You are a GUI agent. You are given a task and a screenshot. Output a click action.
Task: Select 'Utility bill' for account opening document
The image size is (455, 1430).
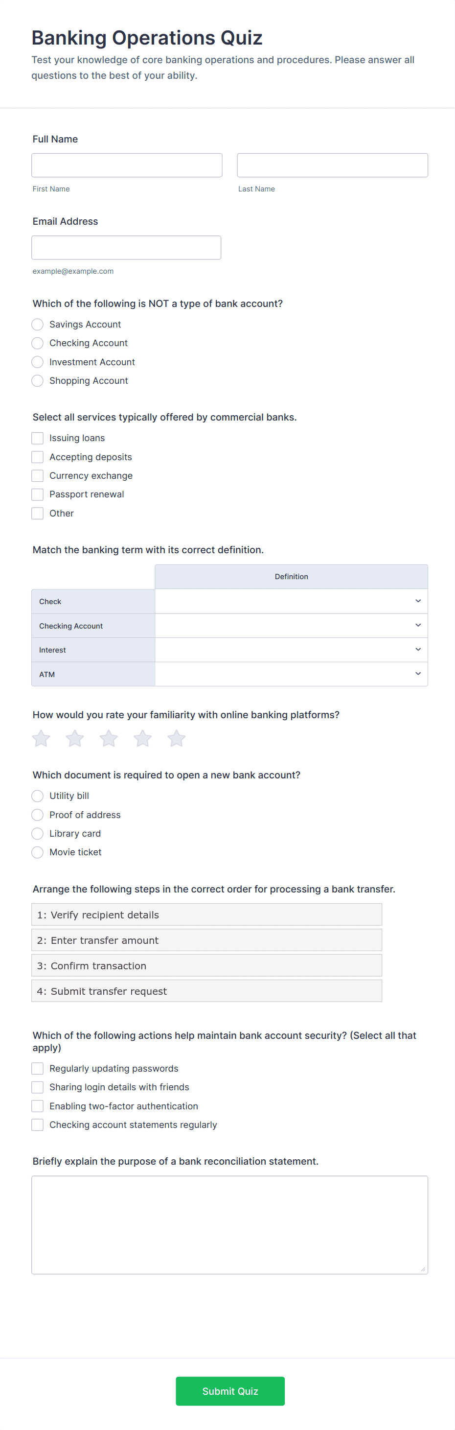click(37, 796)
